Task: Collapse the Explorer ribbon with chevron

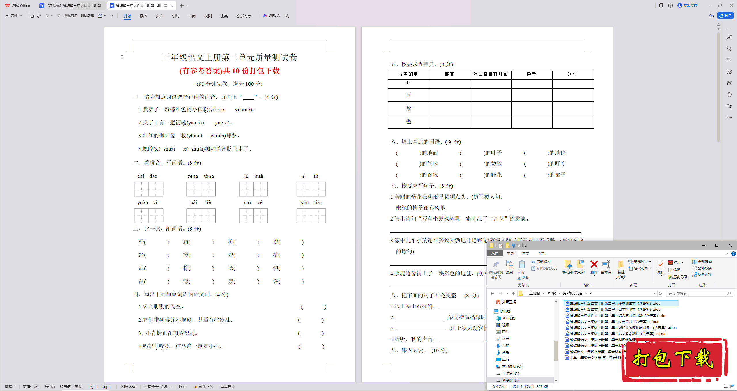Action: [727, 254]
